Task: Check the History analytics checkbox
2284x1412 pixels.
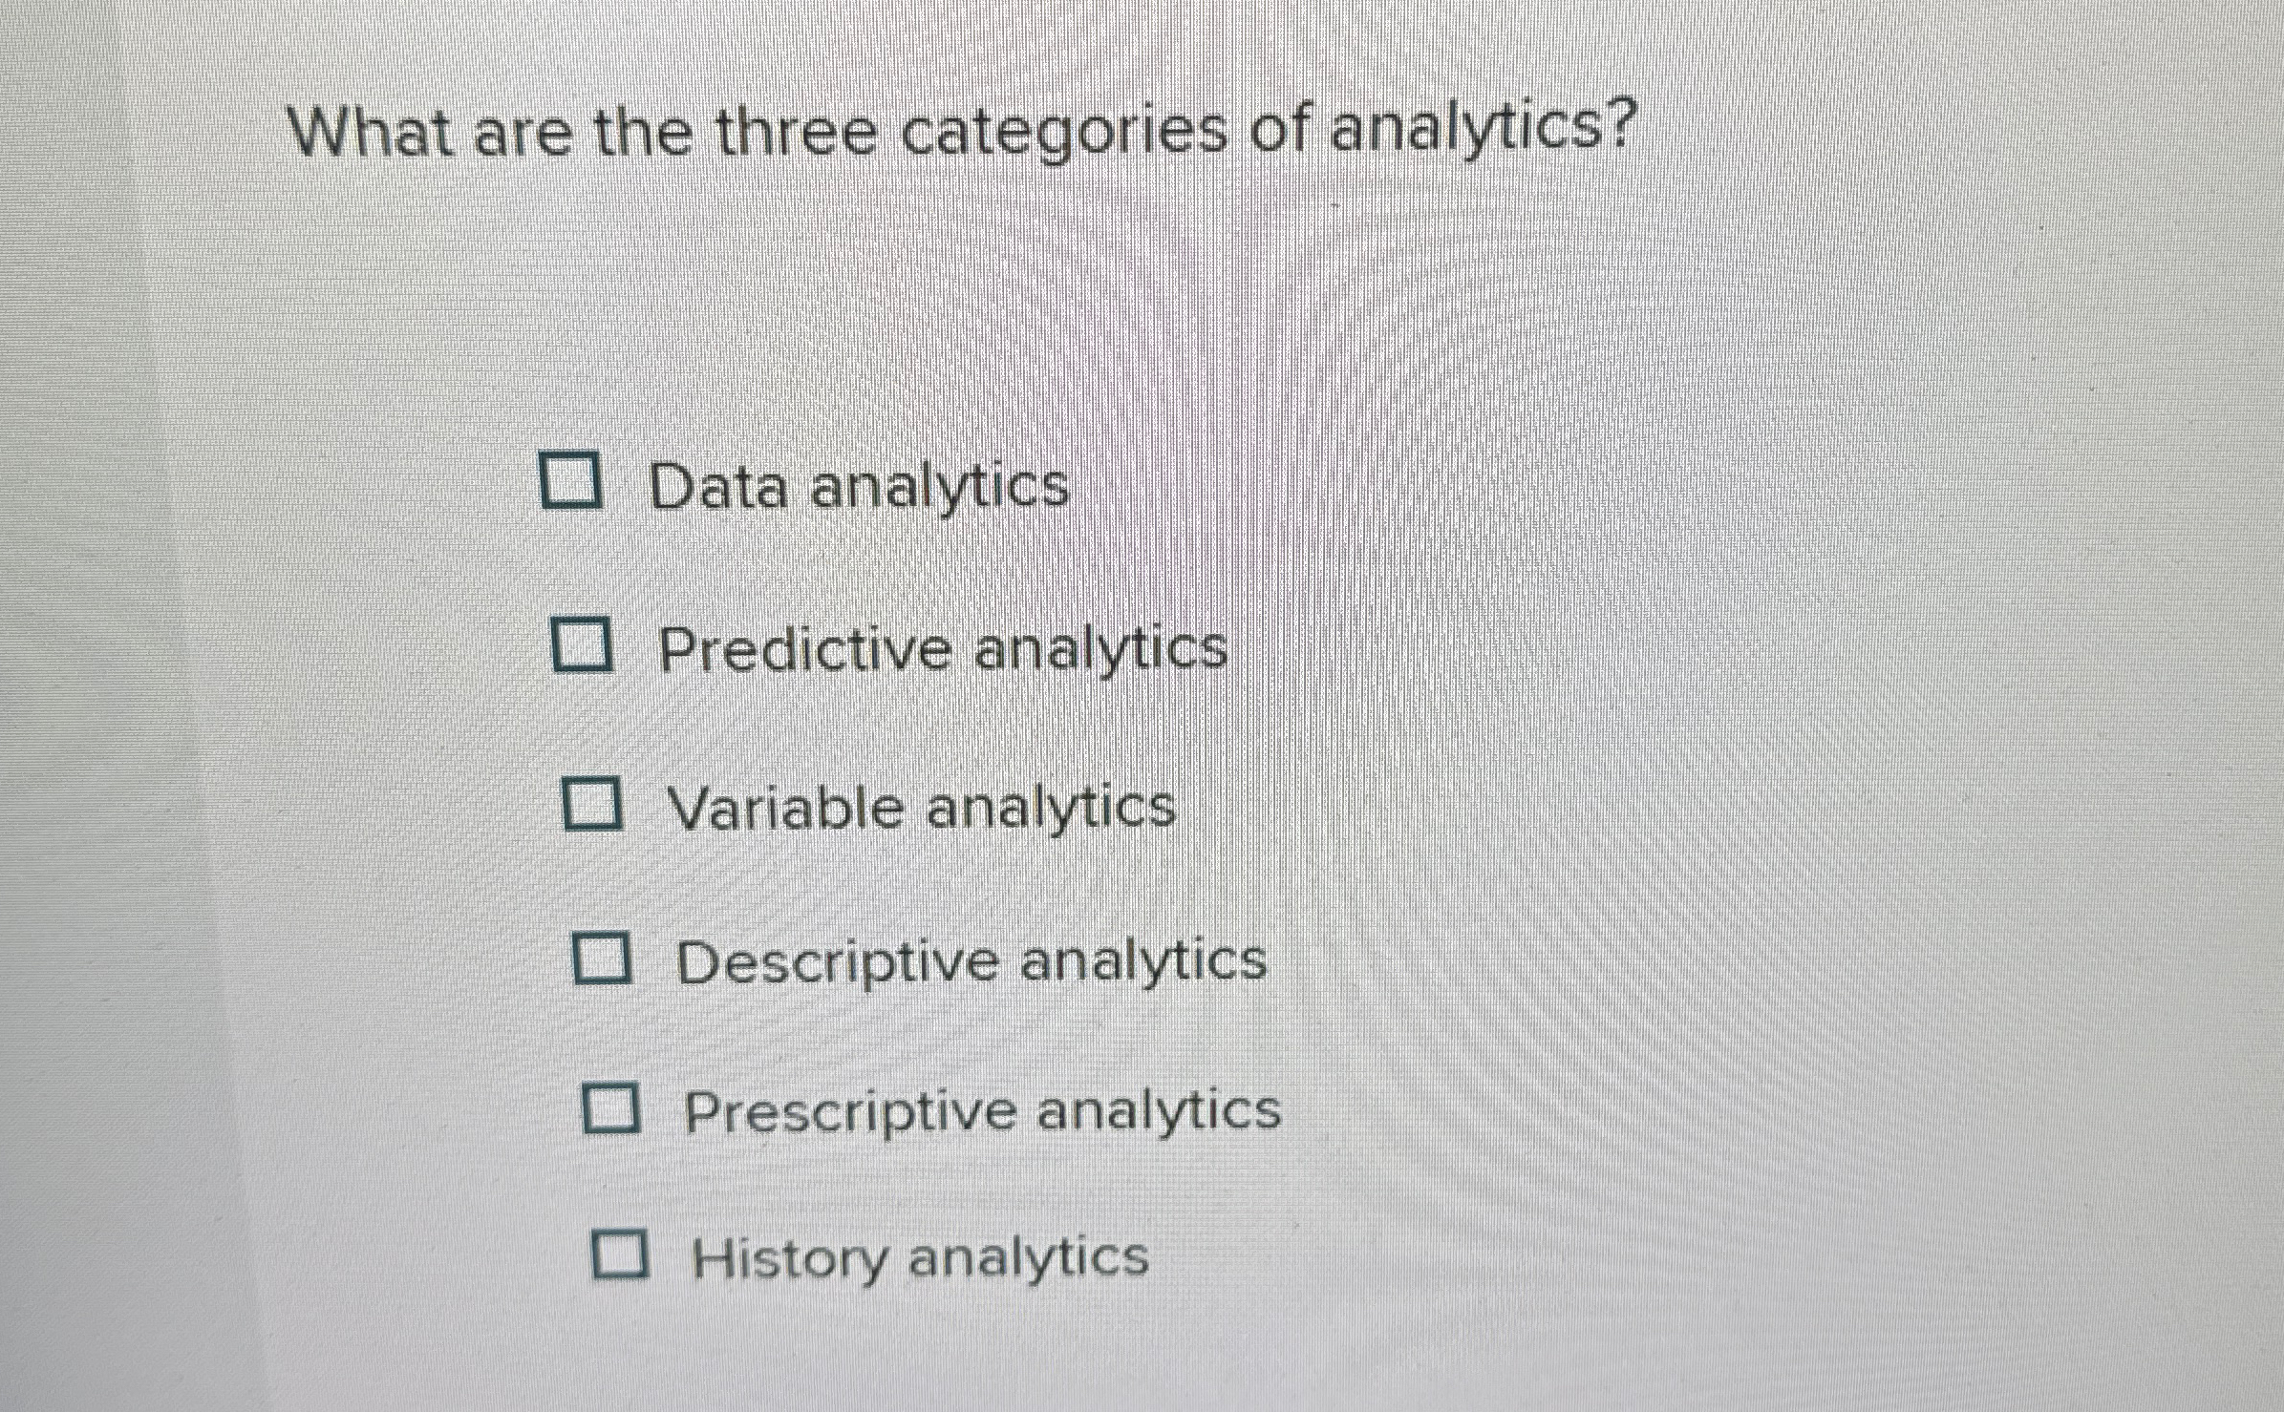Action: pos(622,1255)
